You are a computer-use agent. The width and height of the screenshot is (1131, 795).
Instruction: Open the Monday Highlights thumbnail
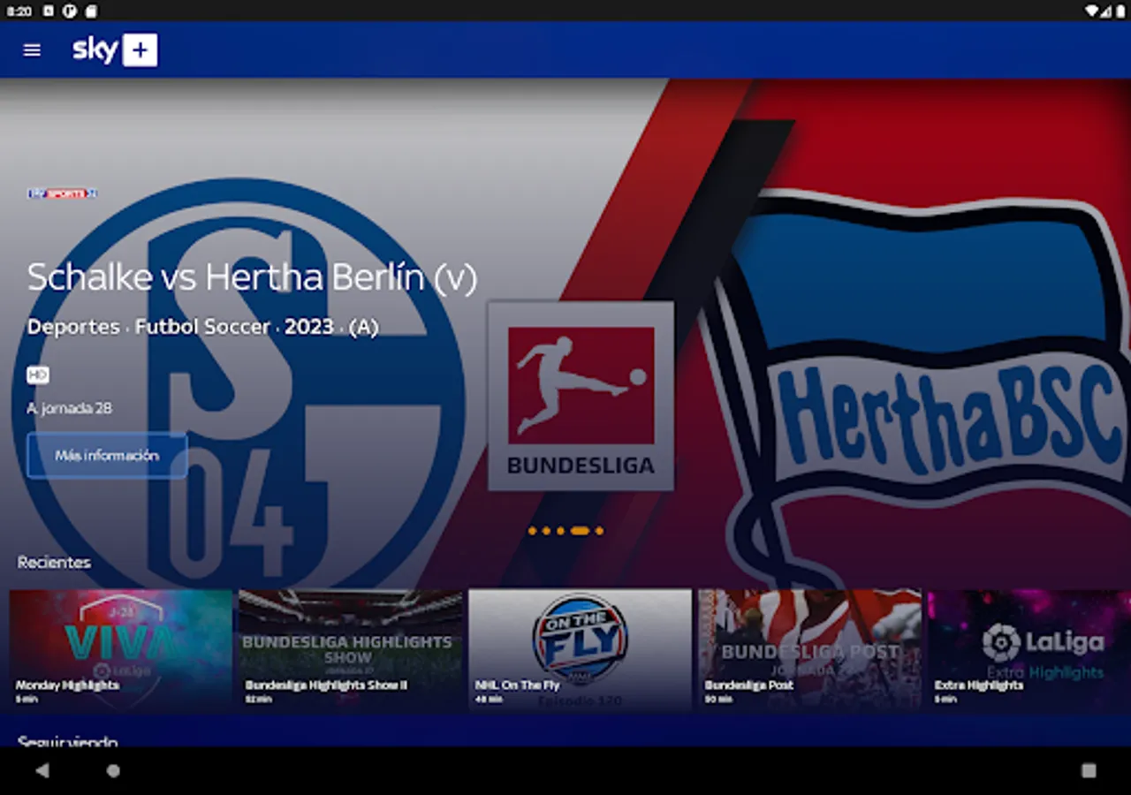pyautogui.click(x=120, y=650)
